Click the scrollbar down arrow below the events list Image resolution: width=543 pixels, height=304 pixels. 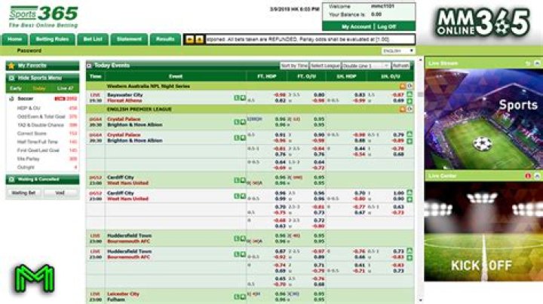tap(420, 300)
